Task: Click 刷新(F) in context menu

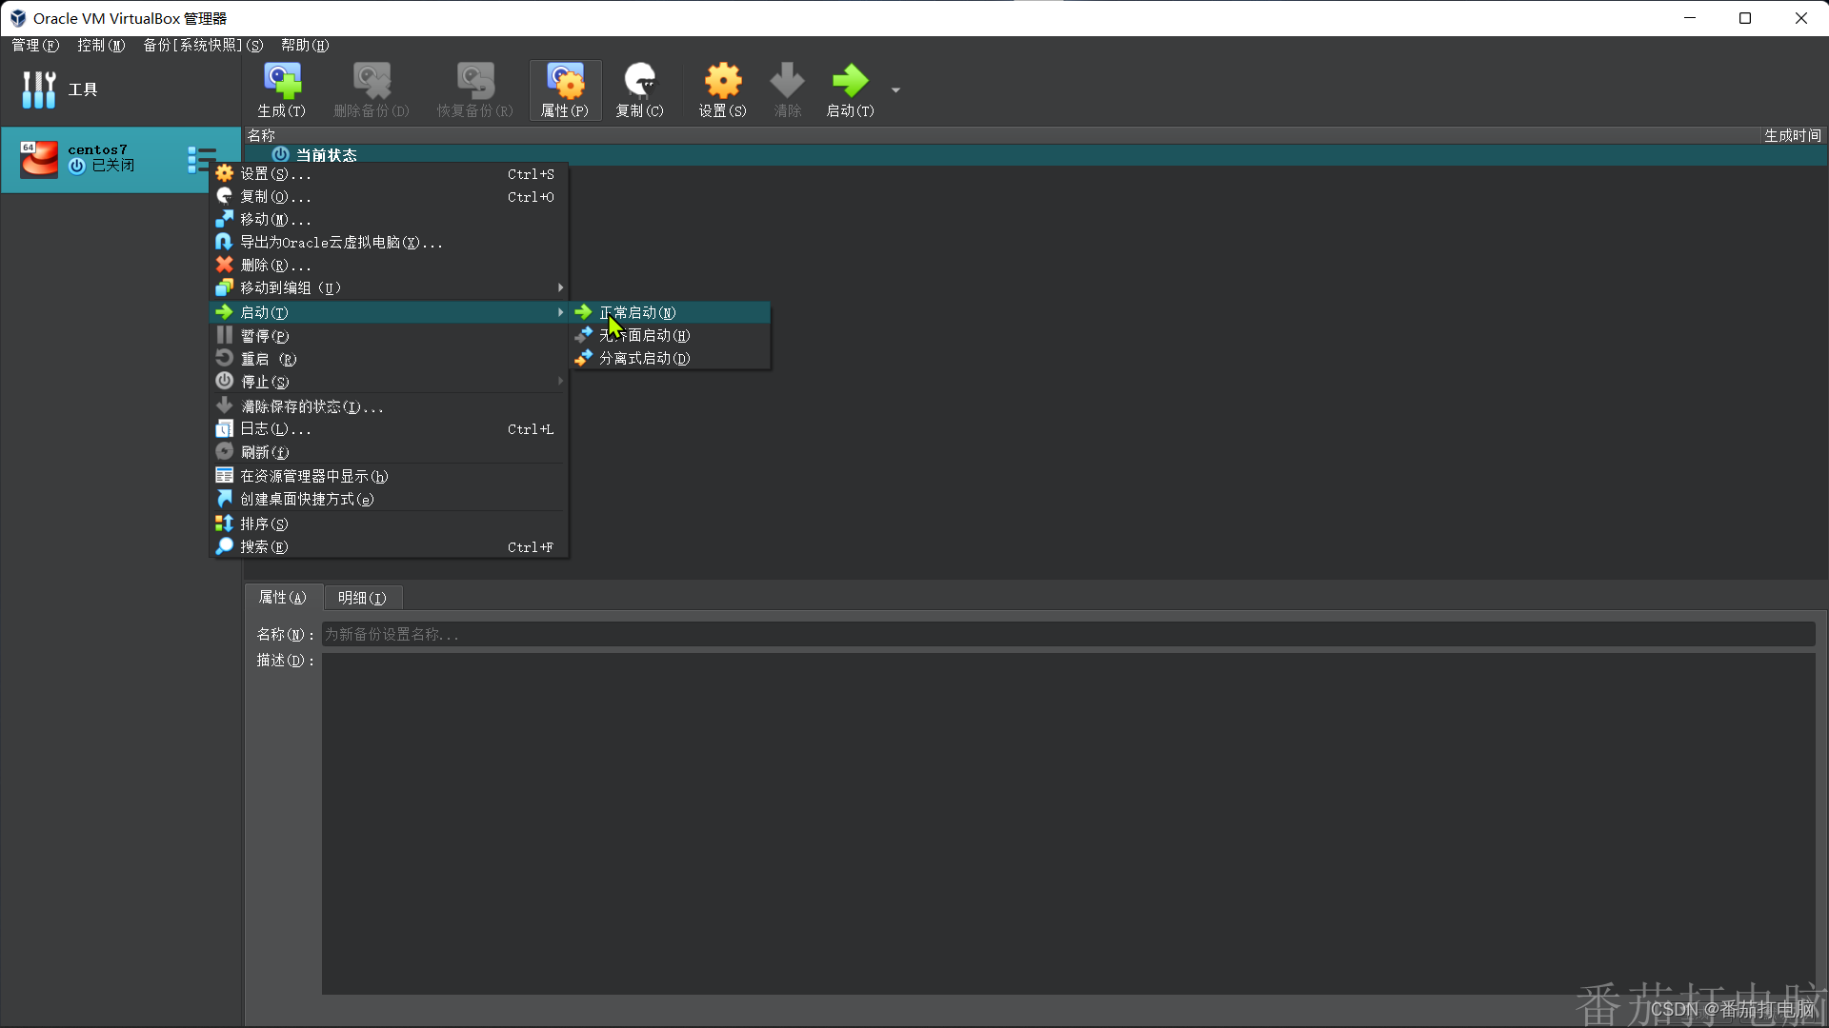Action: point(389,452)
